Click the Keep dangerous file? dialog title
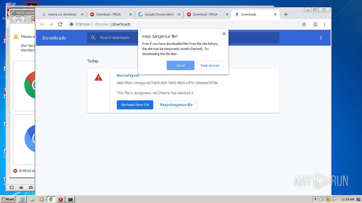 (160, 36)
